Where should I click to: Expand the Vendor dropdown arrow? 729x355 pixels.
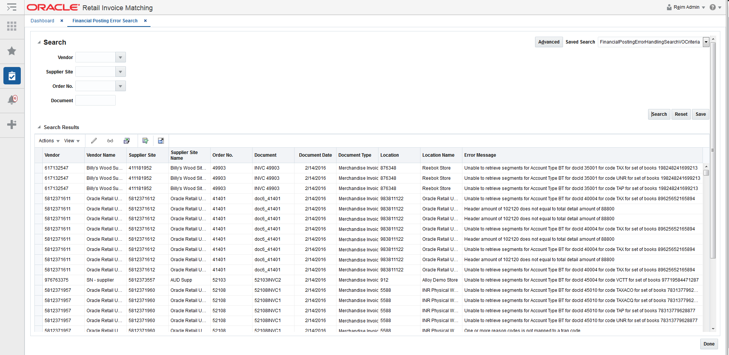[x=120, y=57]
